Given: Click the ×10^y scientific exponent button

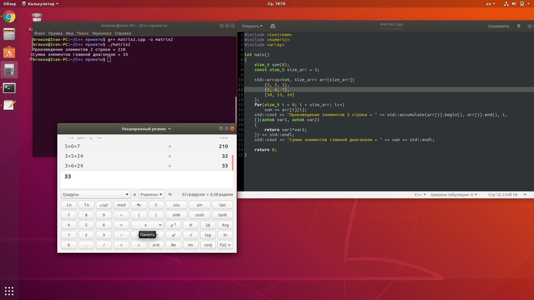Looking at the screenshot, I should (104, 205).
